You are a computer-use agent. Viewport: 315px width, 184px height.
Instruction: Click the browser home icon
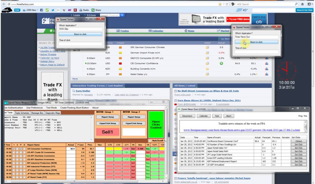coord(302,4)
